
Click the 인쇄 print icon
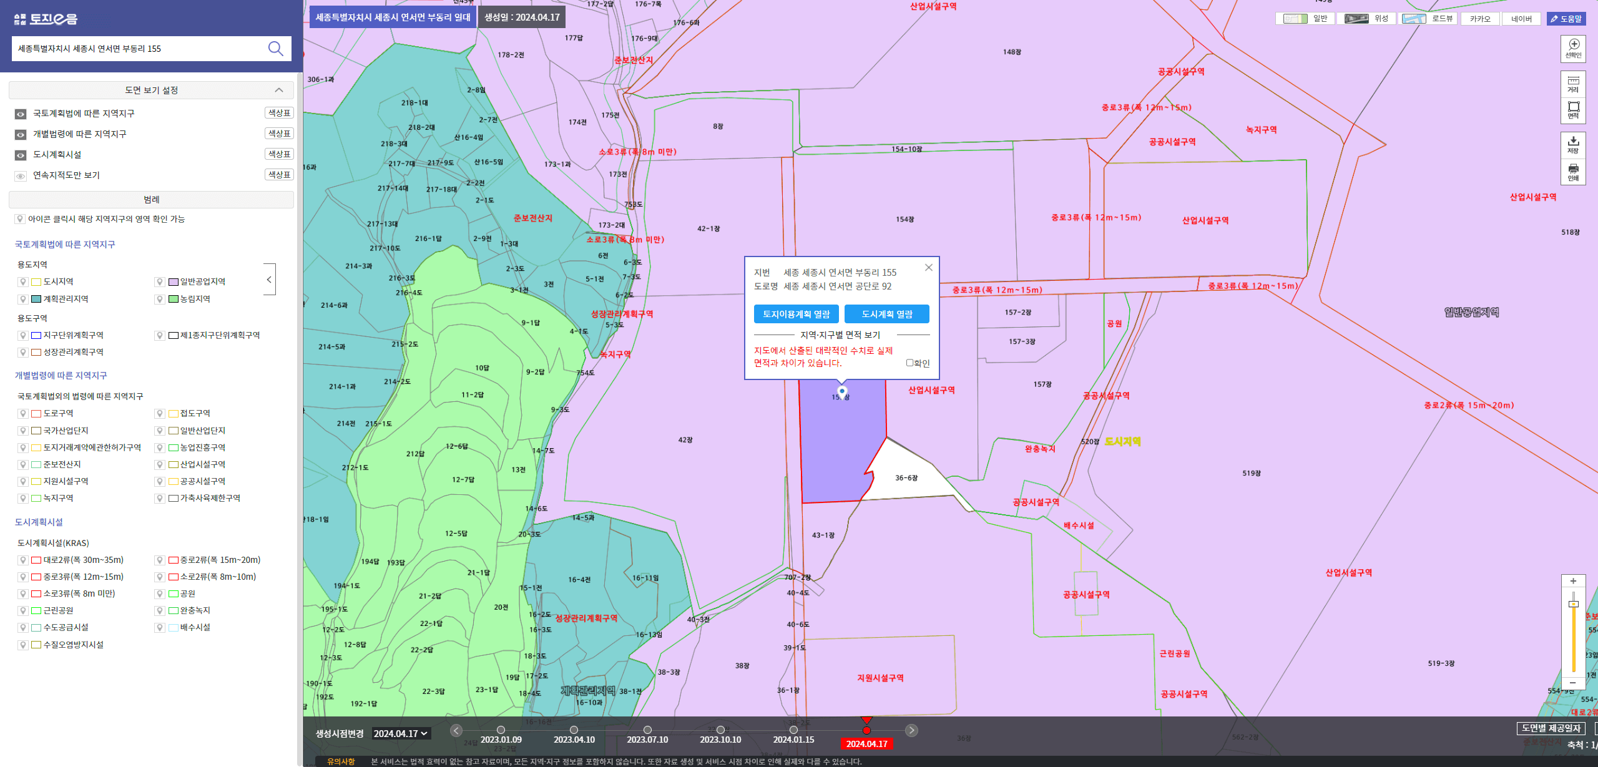pos(1573,172)
